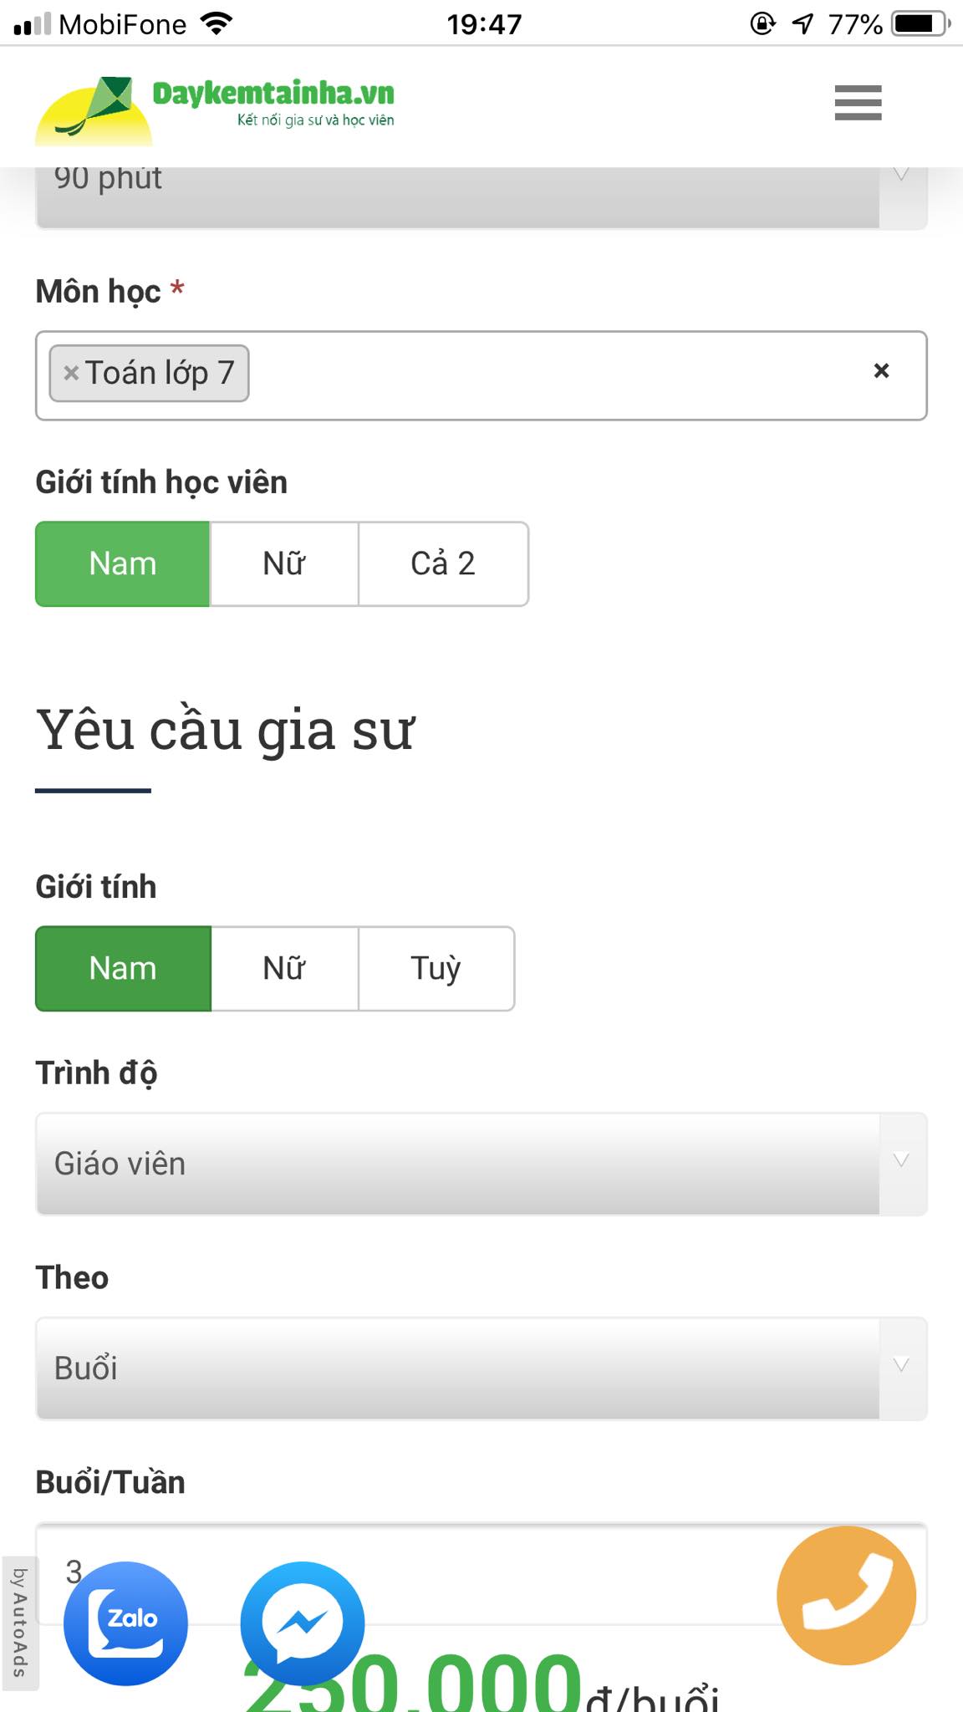Expand the Theo dropdown showing Buổi
The width and height of the screenshot is (963, 1712).
coord(481,1368)
